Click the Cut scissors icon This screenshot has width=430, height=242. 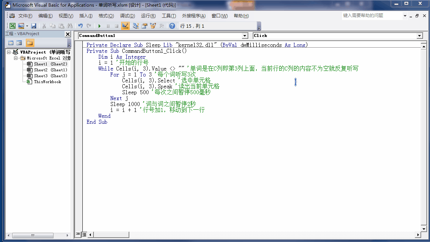click(x=44, y=26)
